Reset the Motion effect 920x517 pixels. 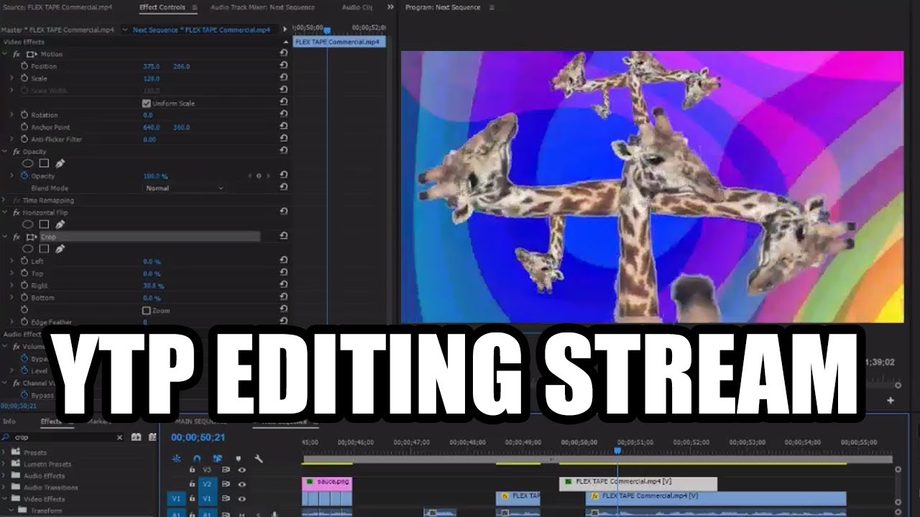click(x=284, y=54)
